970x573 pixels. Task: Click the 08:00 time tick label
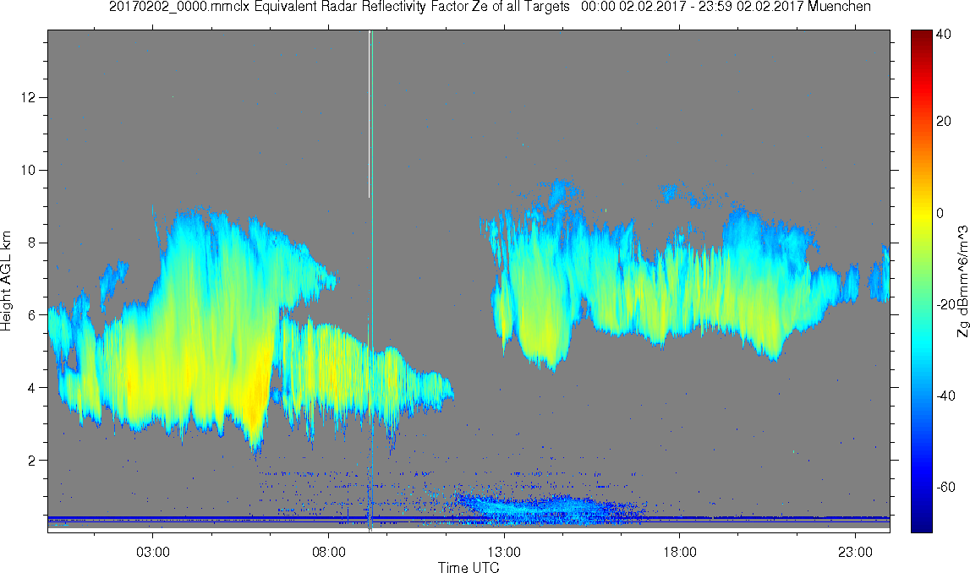(328, 552)
